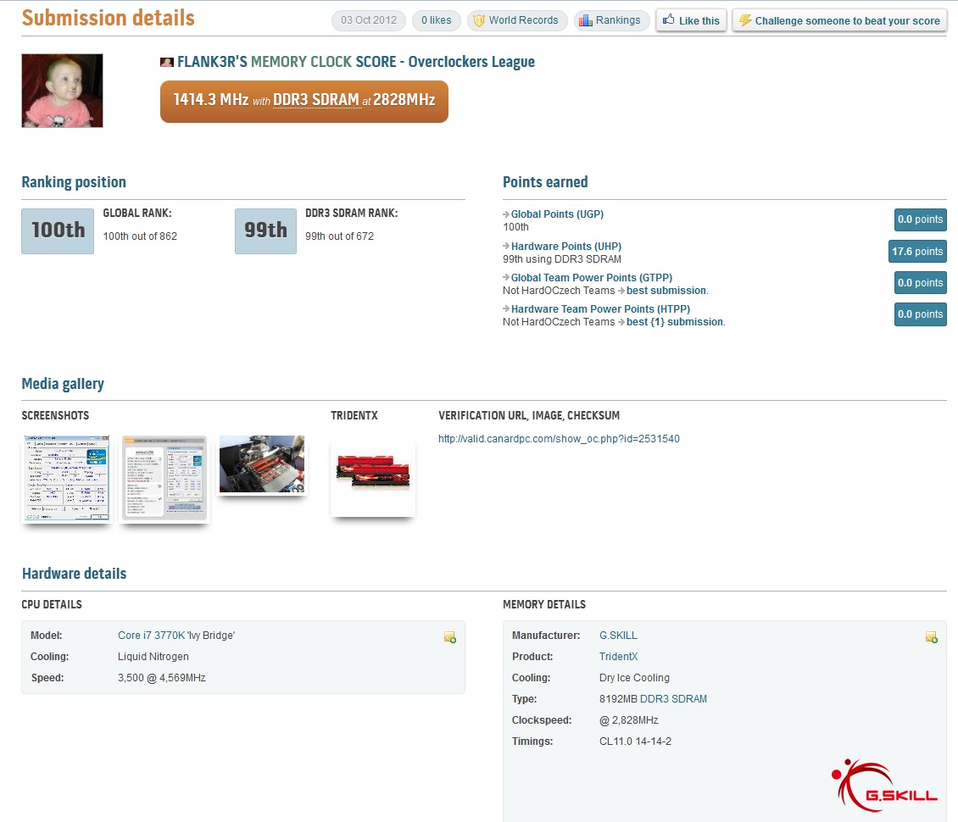Screen dimensions: 958x822
Task: Click the Liquid Nitrogen cooling value
Action: tap(153, 657)
